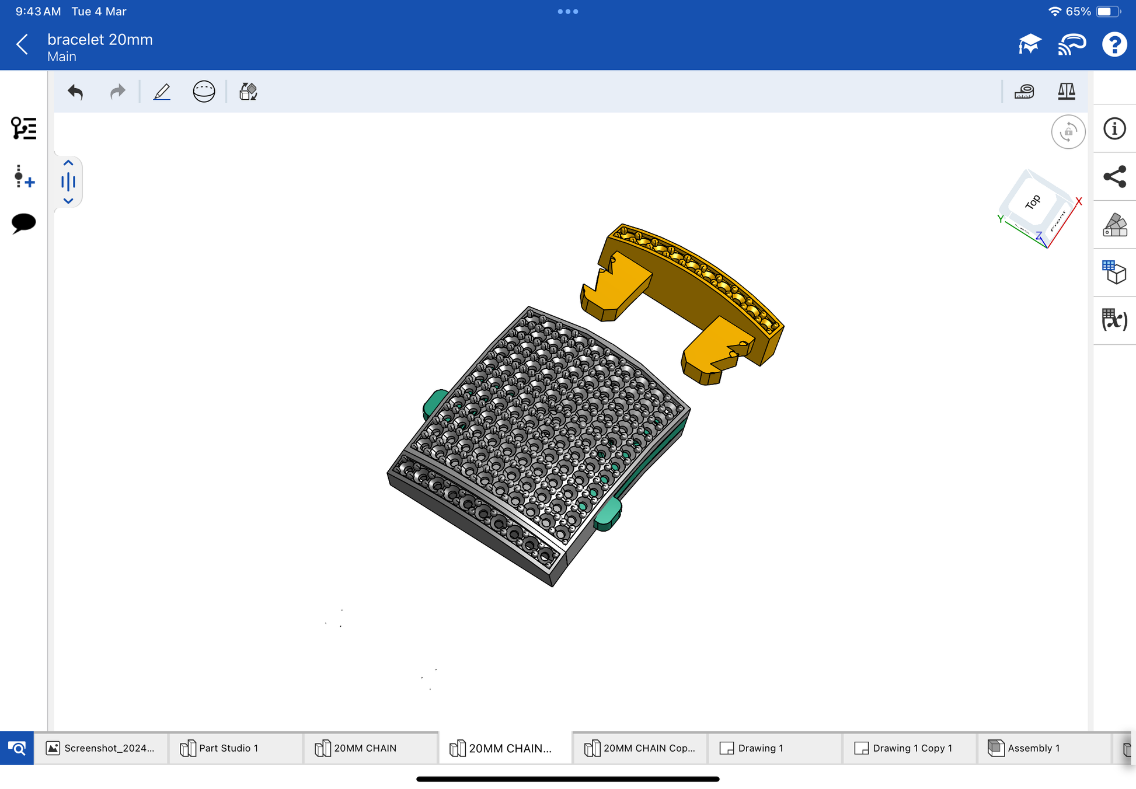Open the variable table panel
1136x789 pixels.
coord(1114,320)
